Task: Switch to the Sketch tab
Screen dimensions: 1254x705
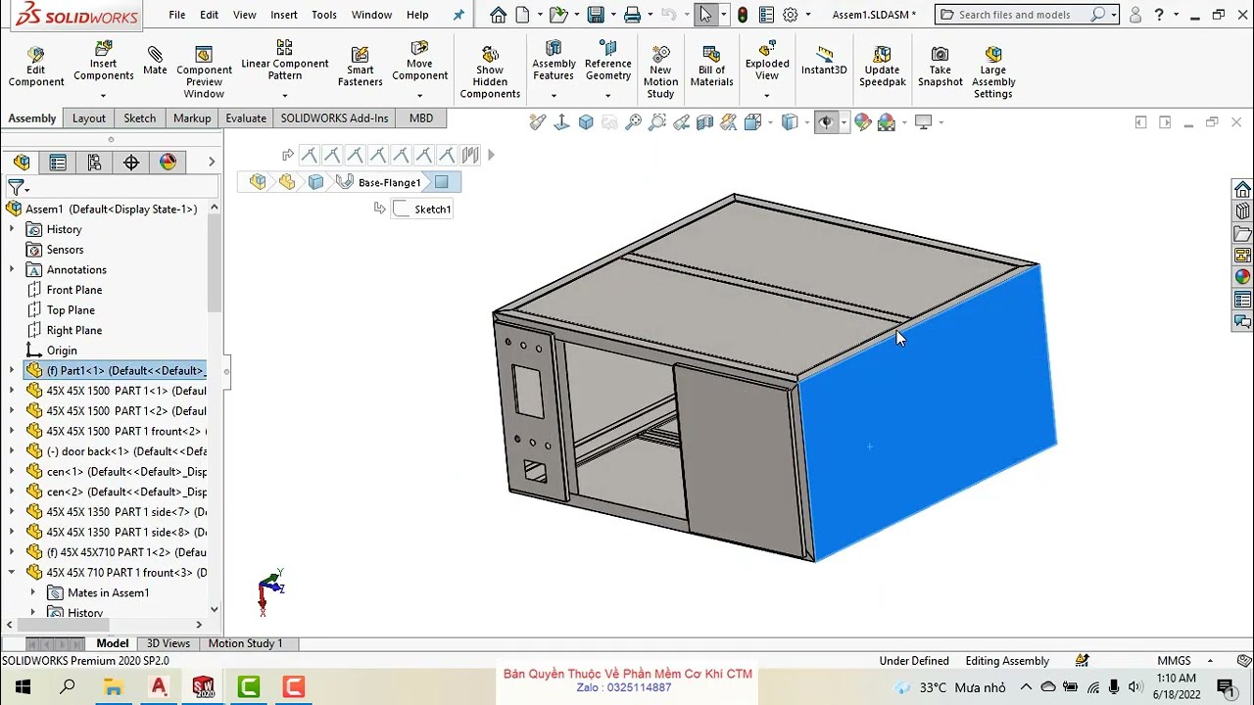Action: pyautogui.click(x=139, y=118)
